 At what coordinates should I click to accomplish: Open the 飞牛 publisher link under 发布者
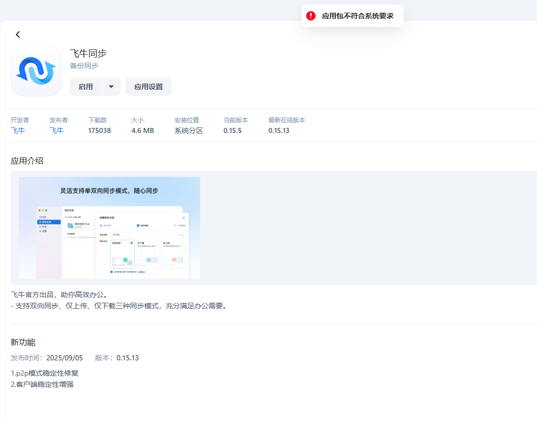pos(57,130)
